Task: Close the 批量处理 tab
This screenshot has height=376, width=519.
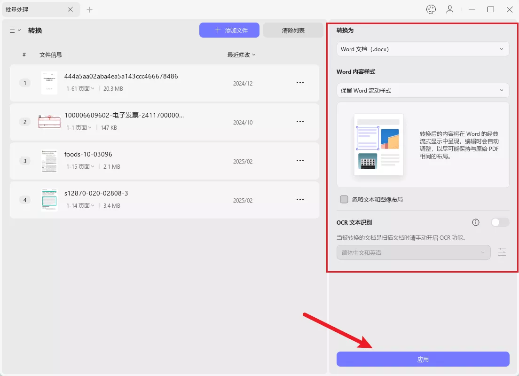Action: click(70, 9)
